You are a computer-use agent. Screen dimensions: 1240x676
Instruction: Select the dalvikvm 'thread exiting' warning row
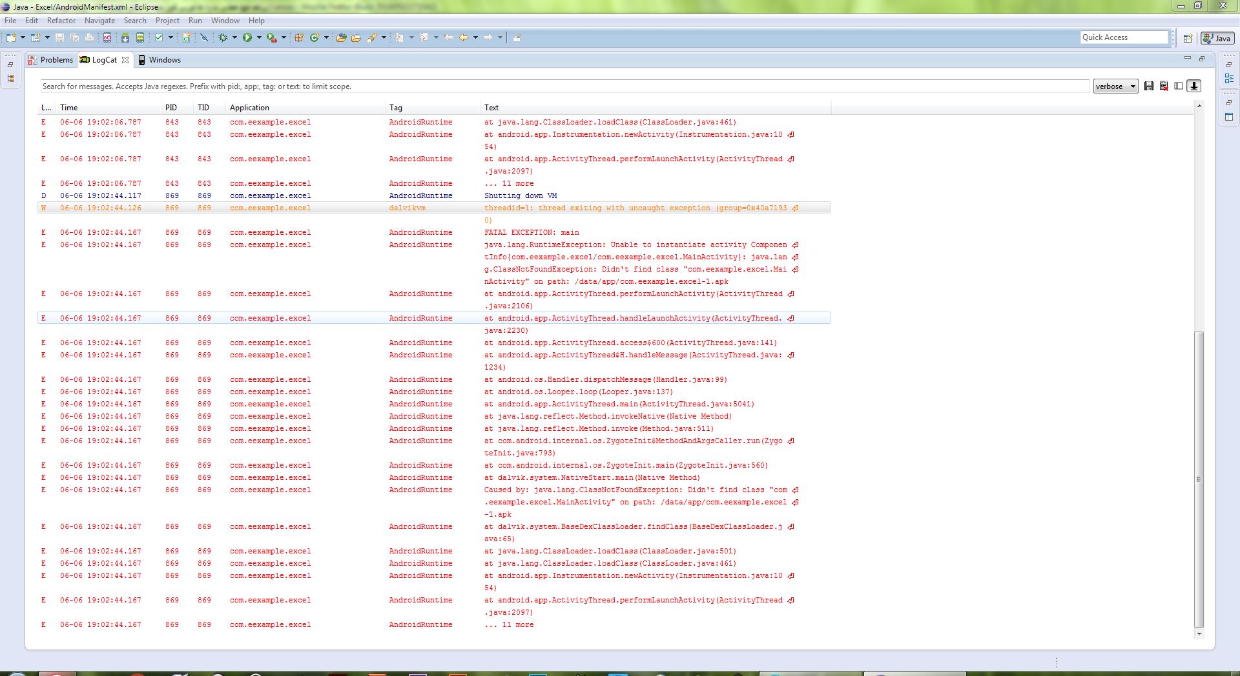click(434, 208)
